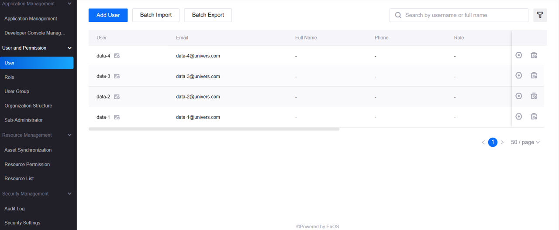559x230 pixels.
Task: Go to Organization Structure menu item
Action: pyautogui.click(x=28, y=106)
